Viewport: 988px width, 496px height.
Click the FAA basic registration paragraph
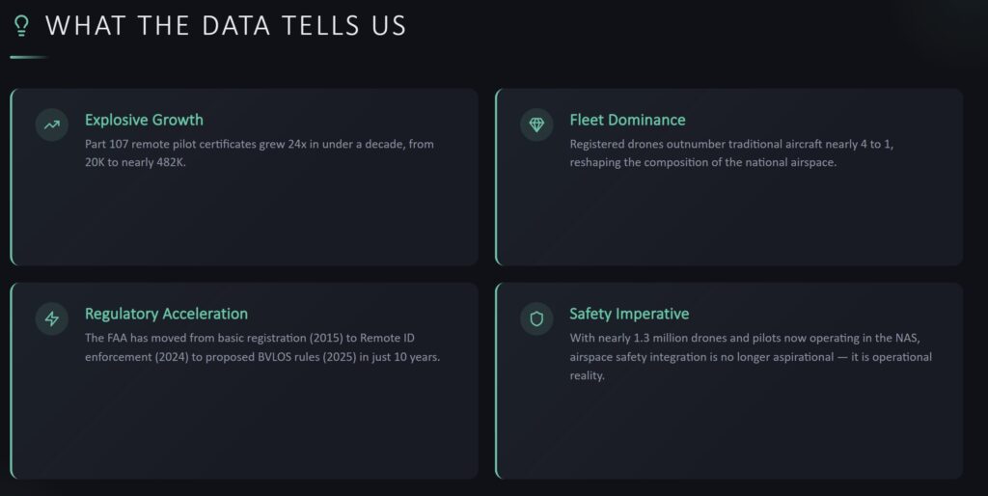(x=262, y=346)
